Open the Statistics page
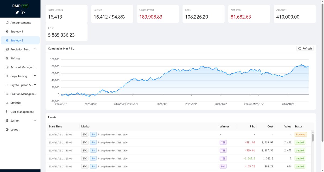Image resolution: width=324 pixels, height=172 pixels. click(20, 103)
